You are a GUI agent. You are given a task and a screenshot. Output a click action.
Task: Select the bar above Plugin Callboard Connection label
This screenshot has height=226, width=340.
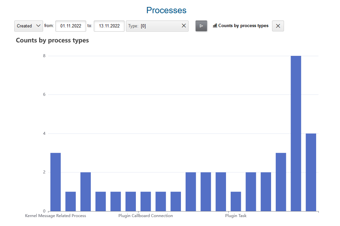click(x=146, y=201)
